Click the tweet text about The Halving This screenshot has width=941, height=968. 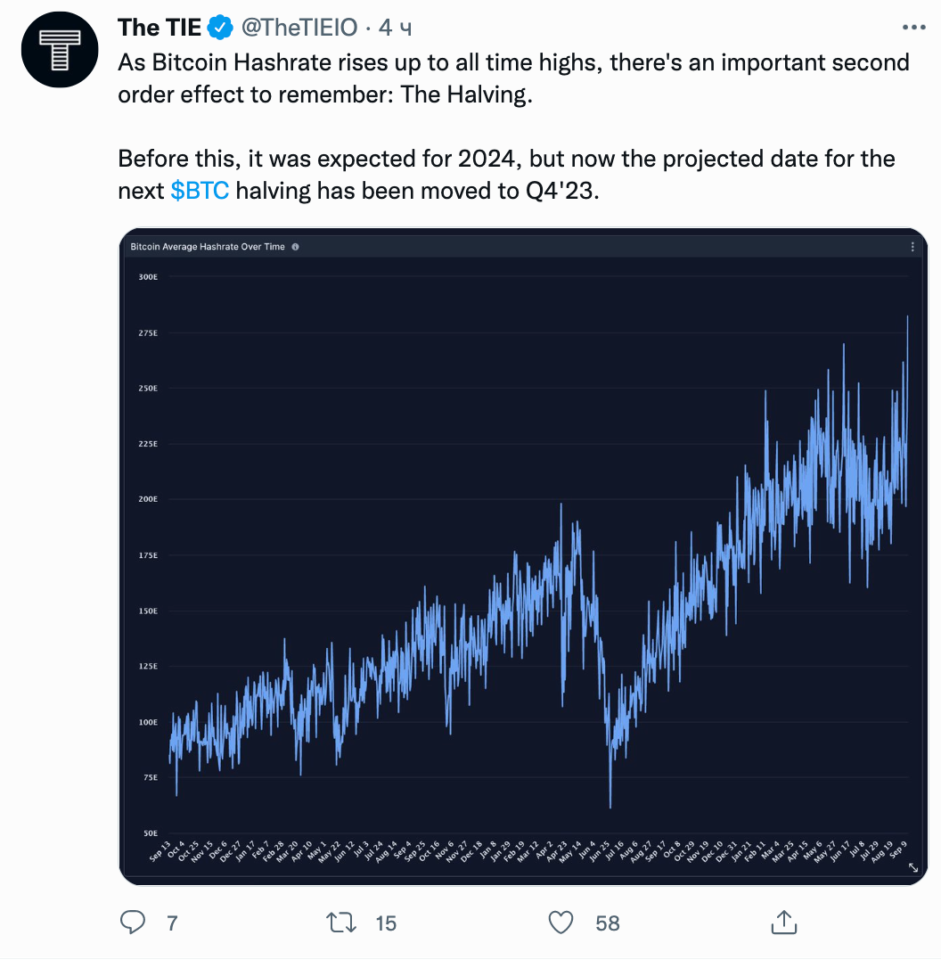coord(513,78)
